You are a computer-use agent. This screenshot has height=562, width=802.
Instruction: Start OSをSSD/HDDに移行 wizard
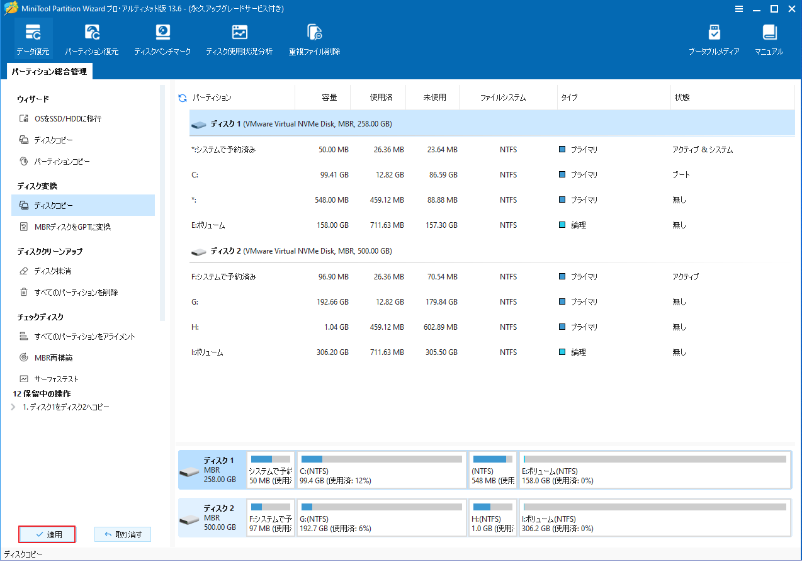click(x=60, y=118)
